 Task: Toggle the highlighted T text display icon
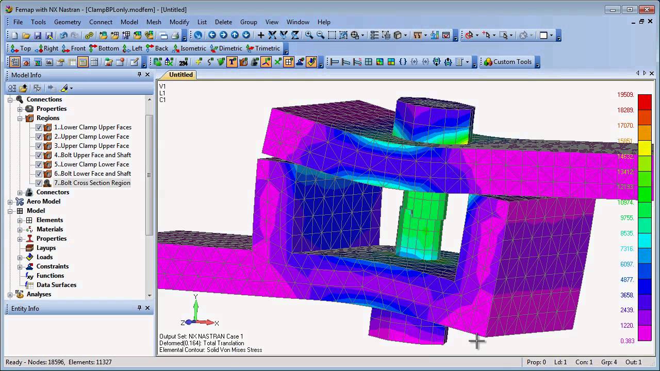click(232, 62)
